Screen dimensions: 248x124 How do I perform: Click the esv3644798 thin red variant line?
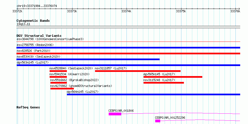(128, 42)
